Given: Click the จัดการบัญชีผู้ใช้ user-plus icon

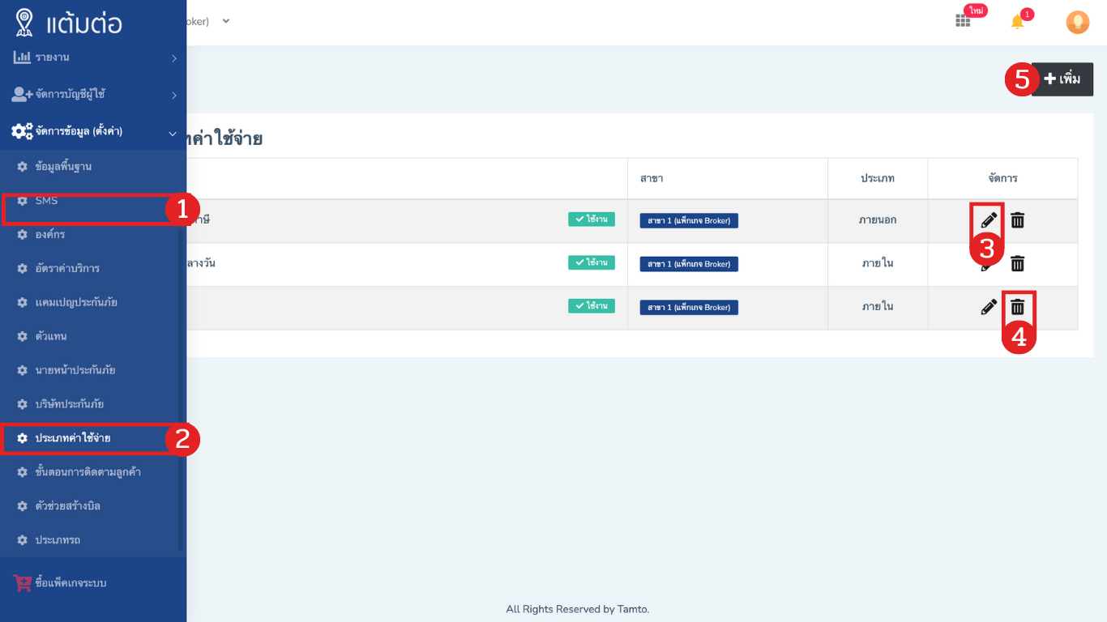Looking at the screenshot, I should 22,94.
